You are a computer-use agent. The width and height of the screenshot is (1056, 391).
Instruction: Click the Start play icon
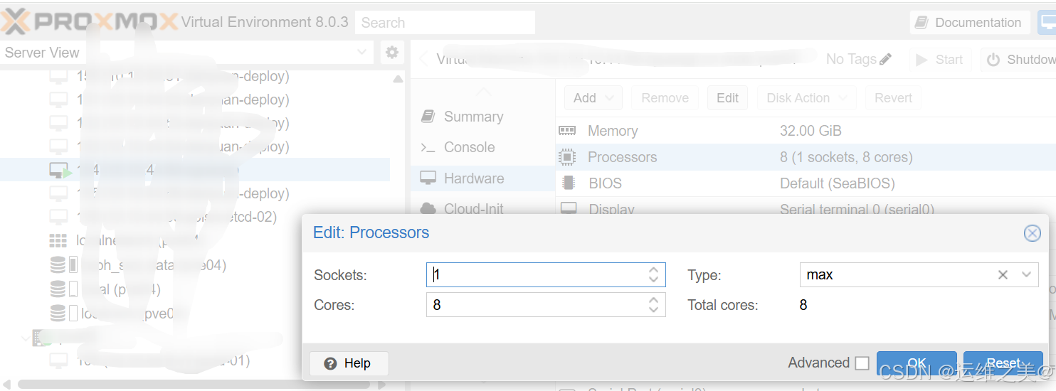pos(922,60)
